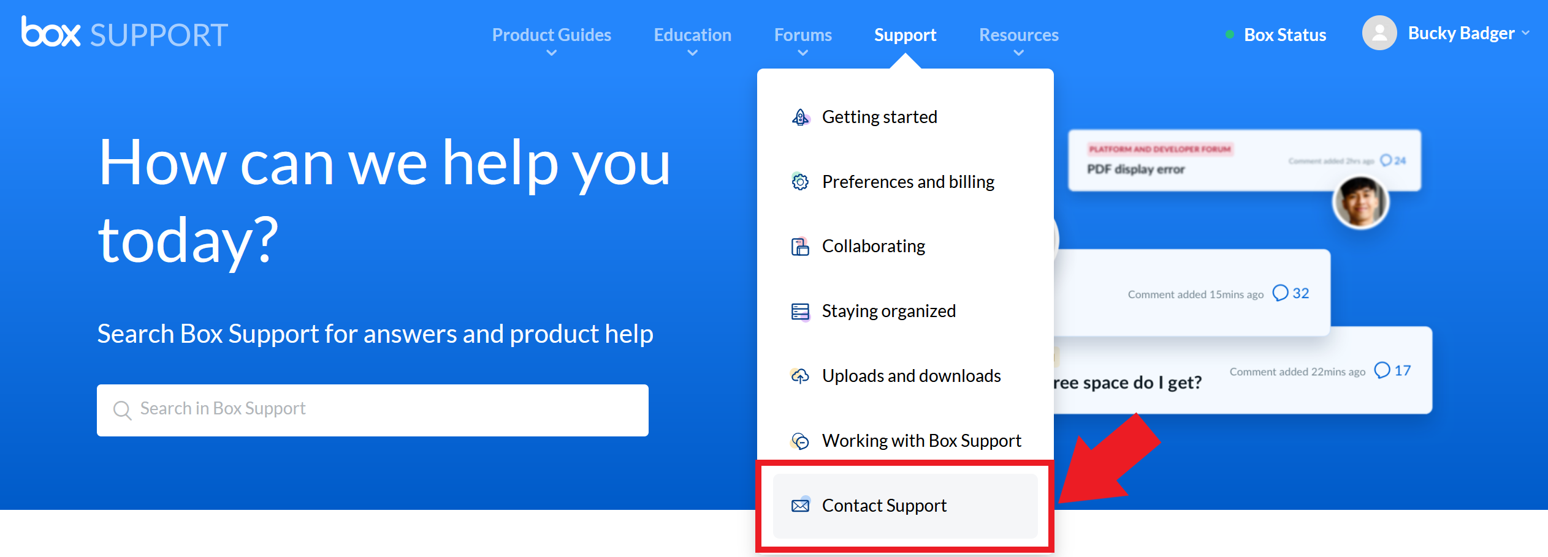Open the Education menu
Screen dimensions: 1548x557
(693, 35)
